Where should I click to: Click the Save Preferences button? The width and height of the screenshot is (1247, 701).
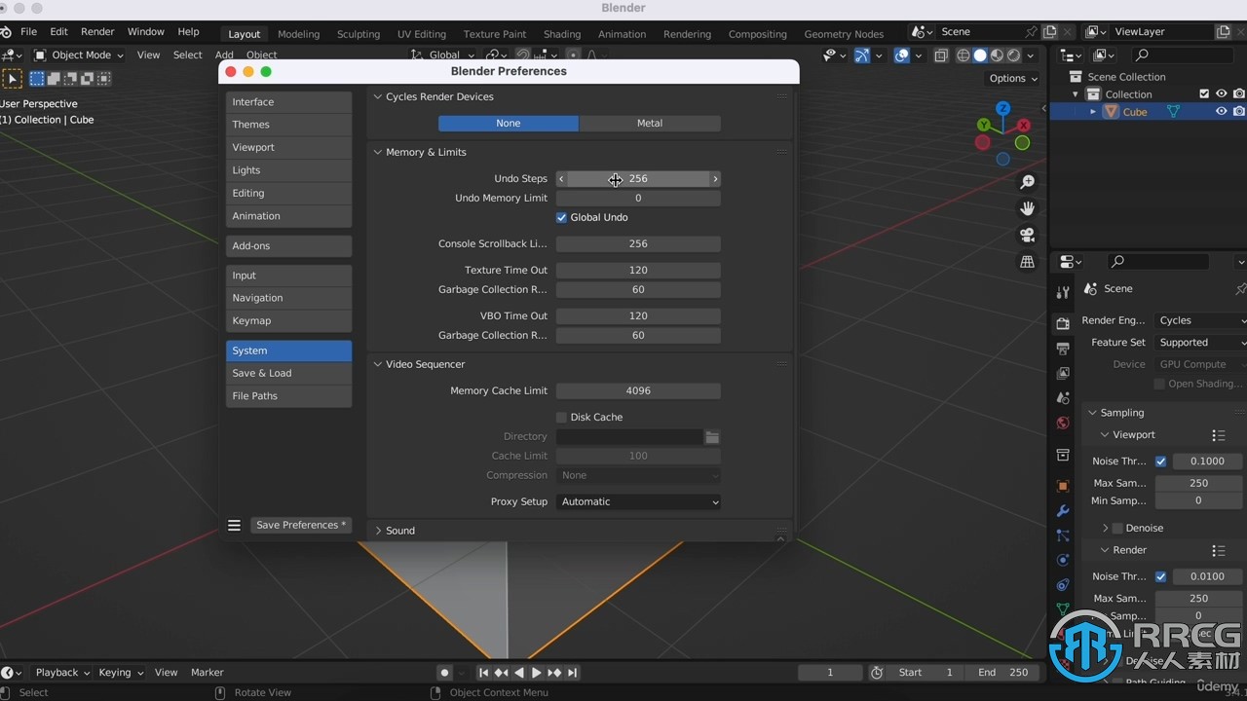click(x=301, y=525)
